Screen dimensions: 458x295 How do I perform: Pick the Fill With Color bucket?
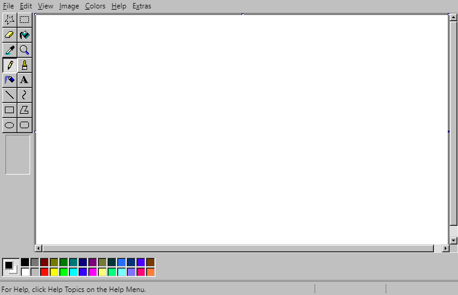pos(24,35)
